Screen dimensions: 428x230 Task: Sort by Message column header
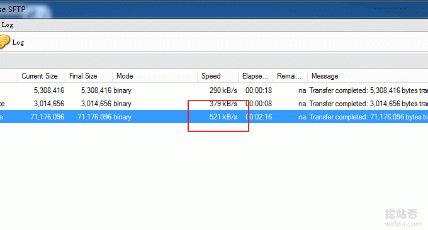(x=325, y=76)
